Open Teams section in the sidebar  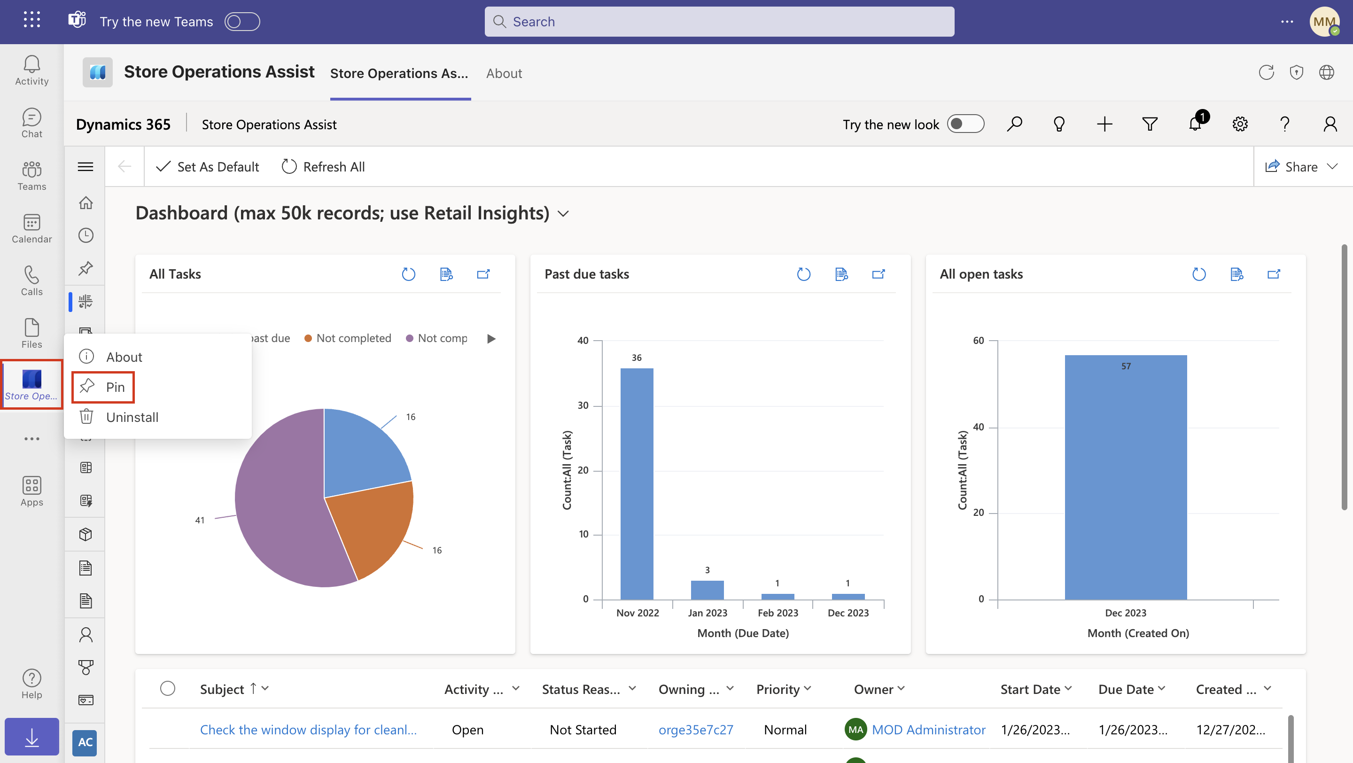[x=31, y=175]
